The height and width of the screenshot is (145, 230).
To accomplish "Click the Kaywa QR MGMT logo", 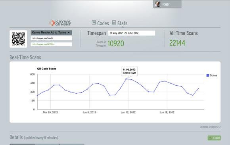I will coord(60,23).
